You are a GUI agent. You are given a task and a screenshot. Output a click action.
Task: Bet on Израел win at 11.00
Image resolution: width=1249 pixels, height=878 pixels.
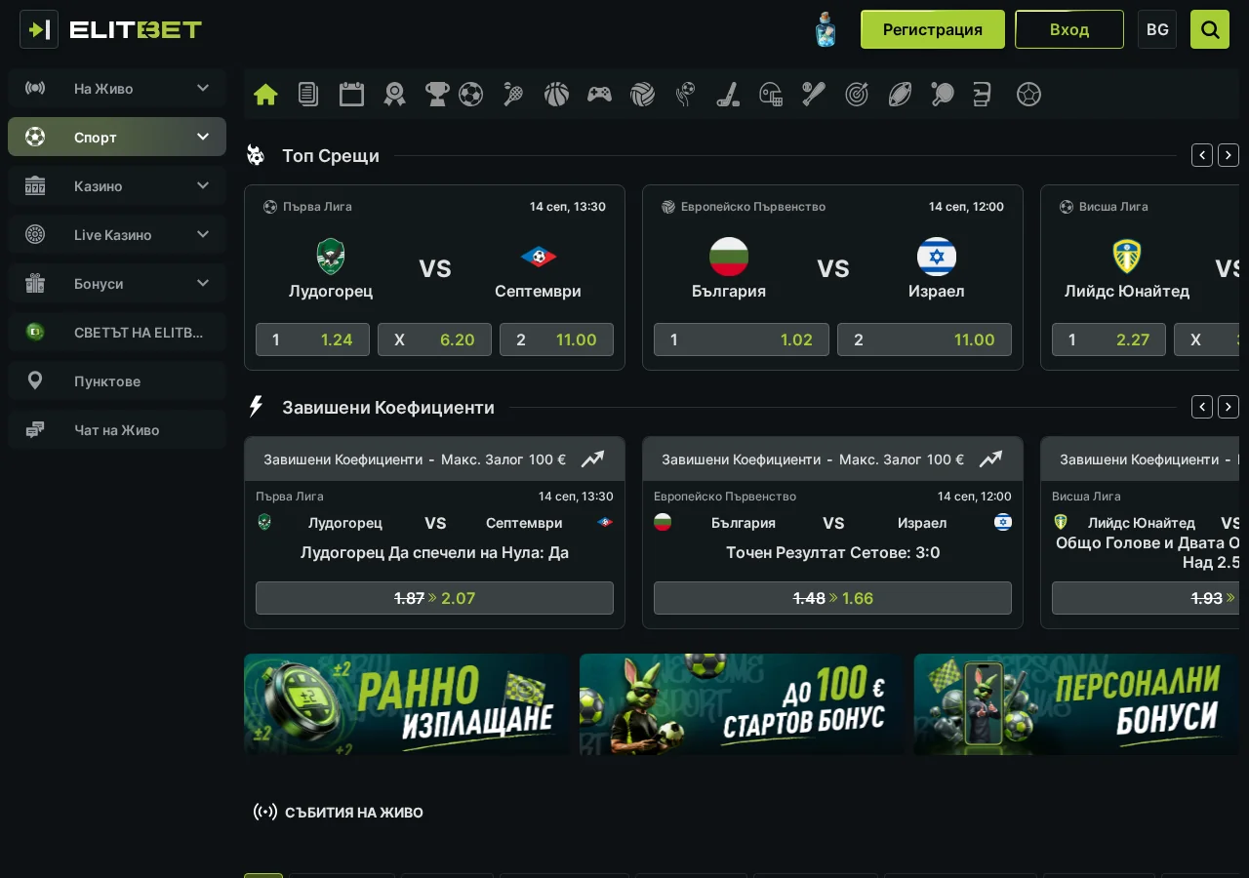click(924, 339)
